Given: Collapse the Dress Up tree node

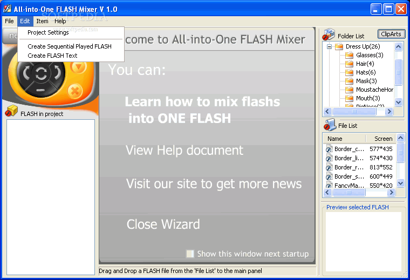Looking at the screenshot, I should 329,46.
